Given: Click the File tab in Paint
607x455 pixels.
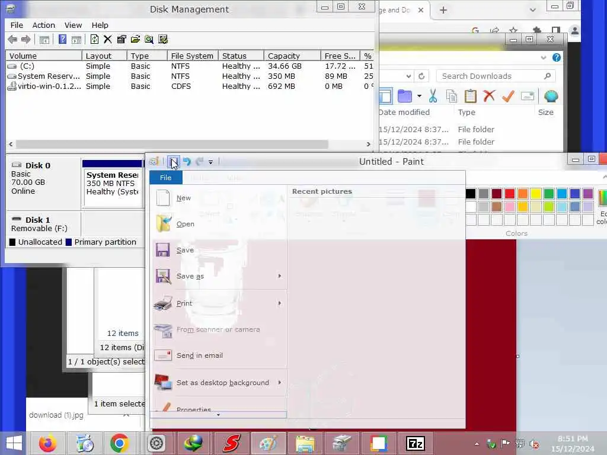Looking at the screenshot, I should click(x=166, y=178).
